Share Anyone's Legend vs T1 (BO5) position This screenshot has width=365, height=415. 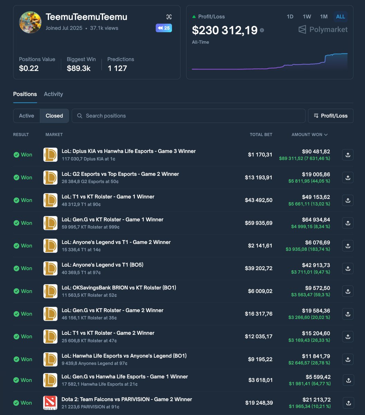coord(348,268)
